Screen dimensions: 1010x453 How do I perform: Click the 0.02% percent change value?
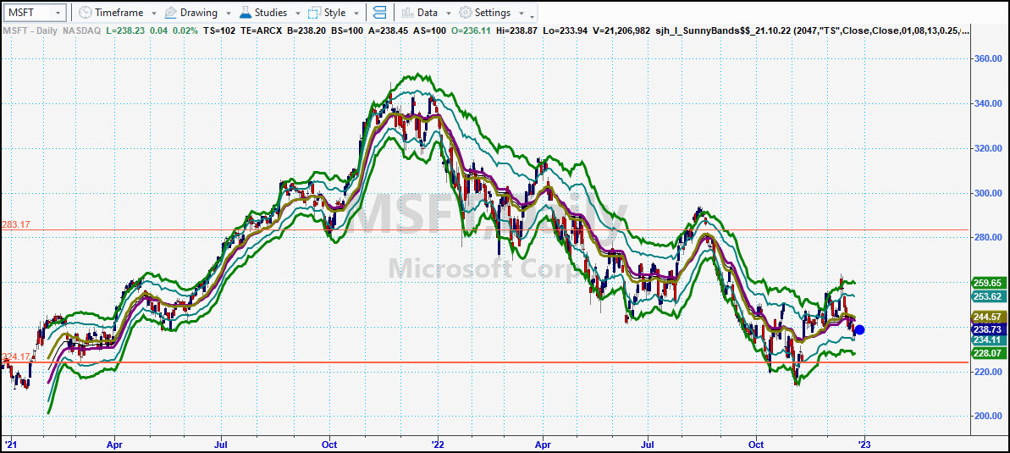click(x=185, y=30)
